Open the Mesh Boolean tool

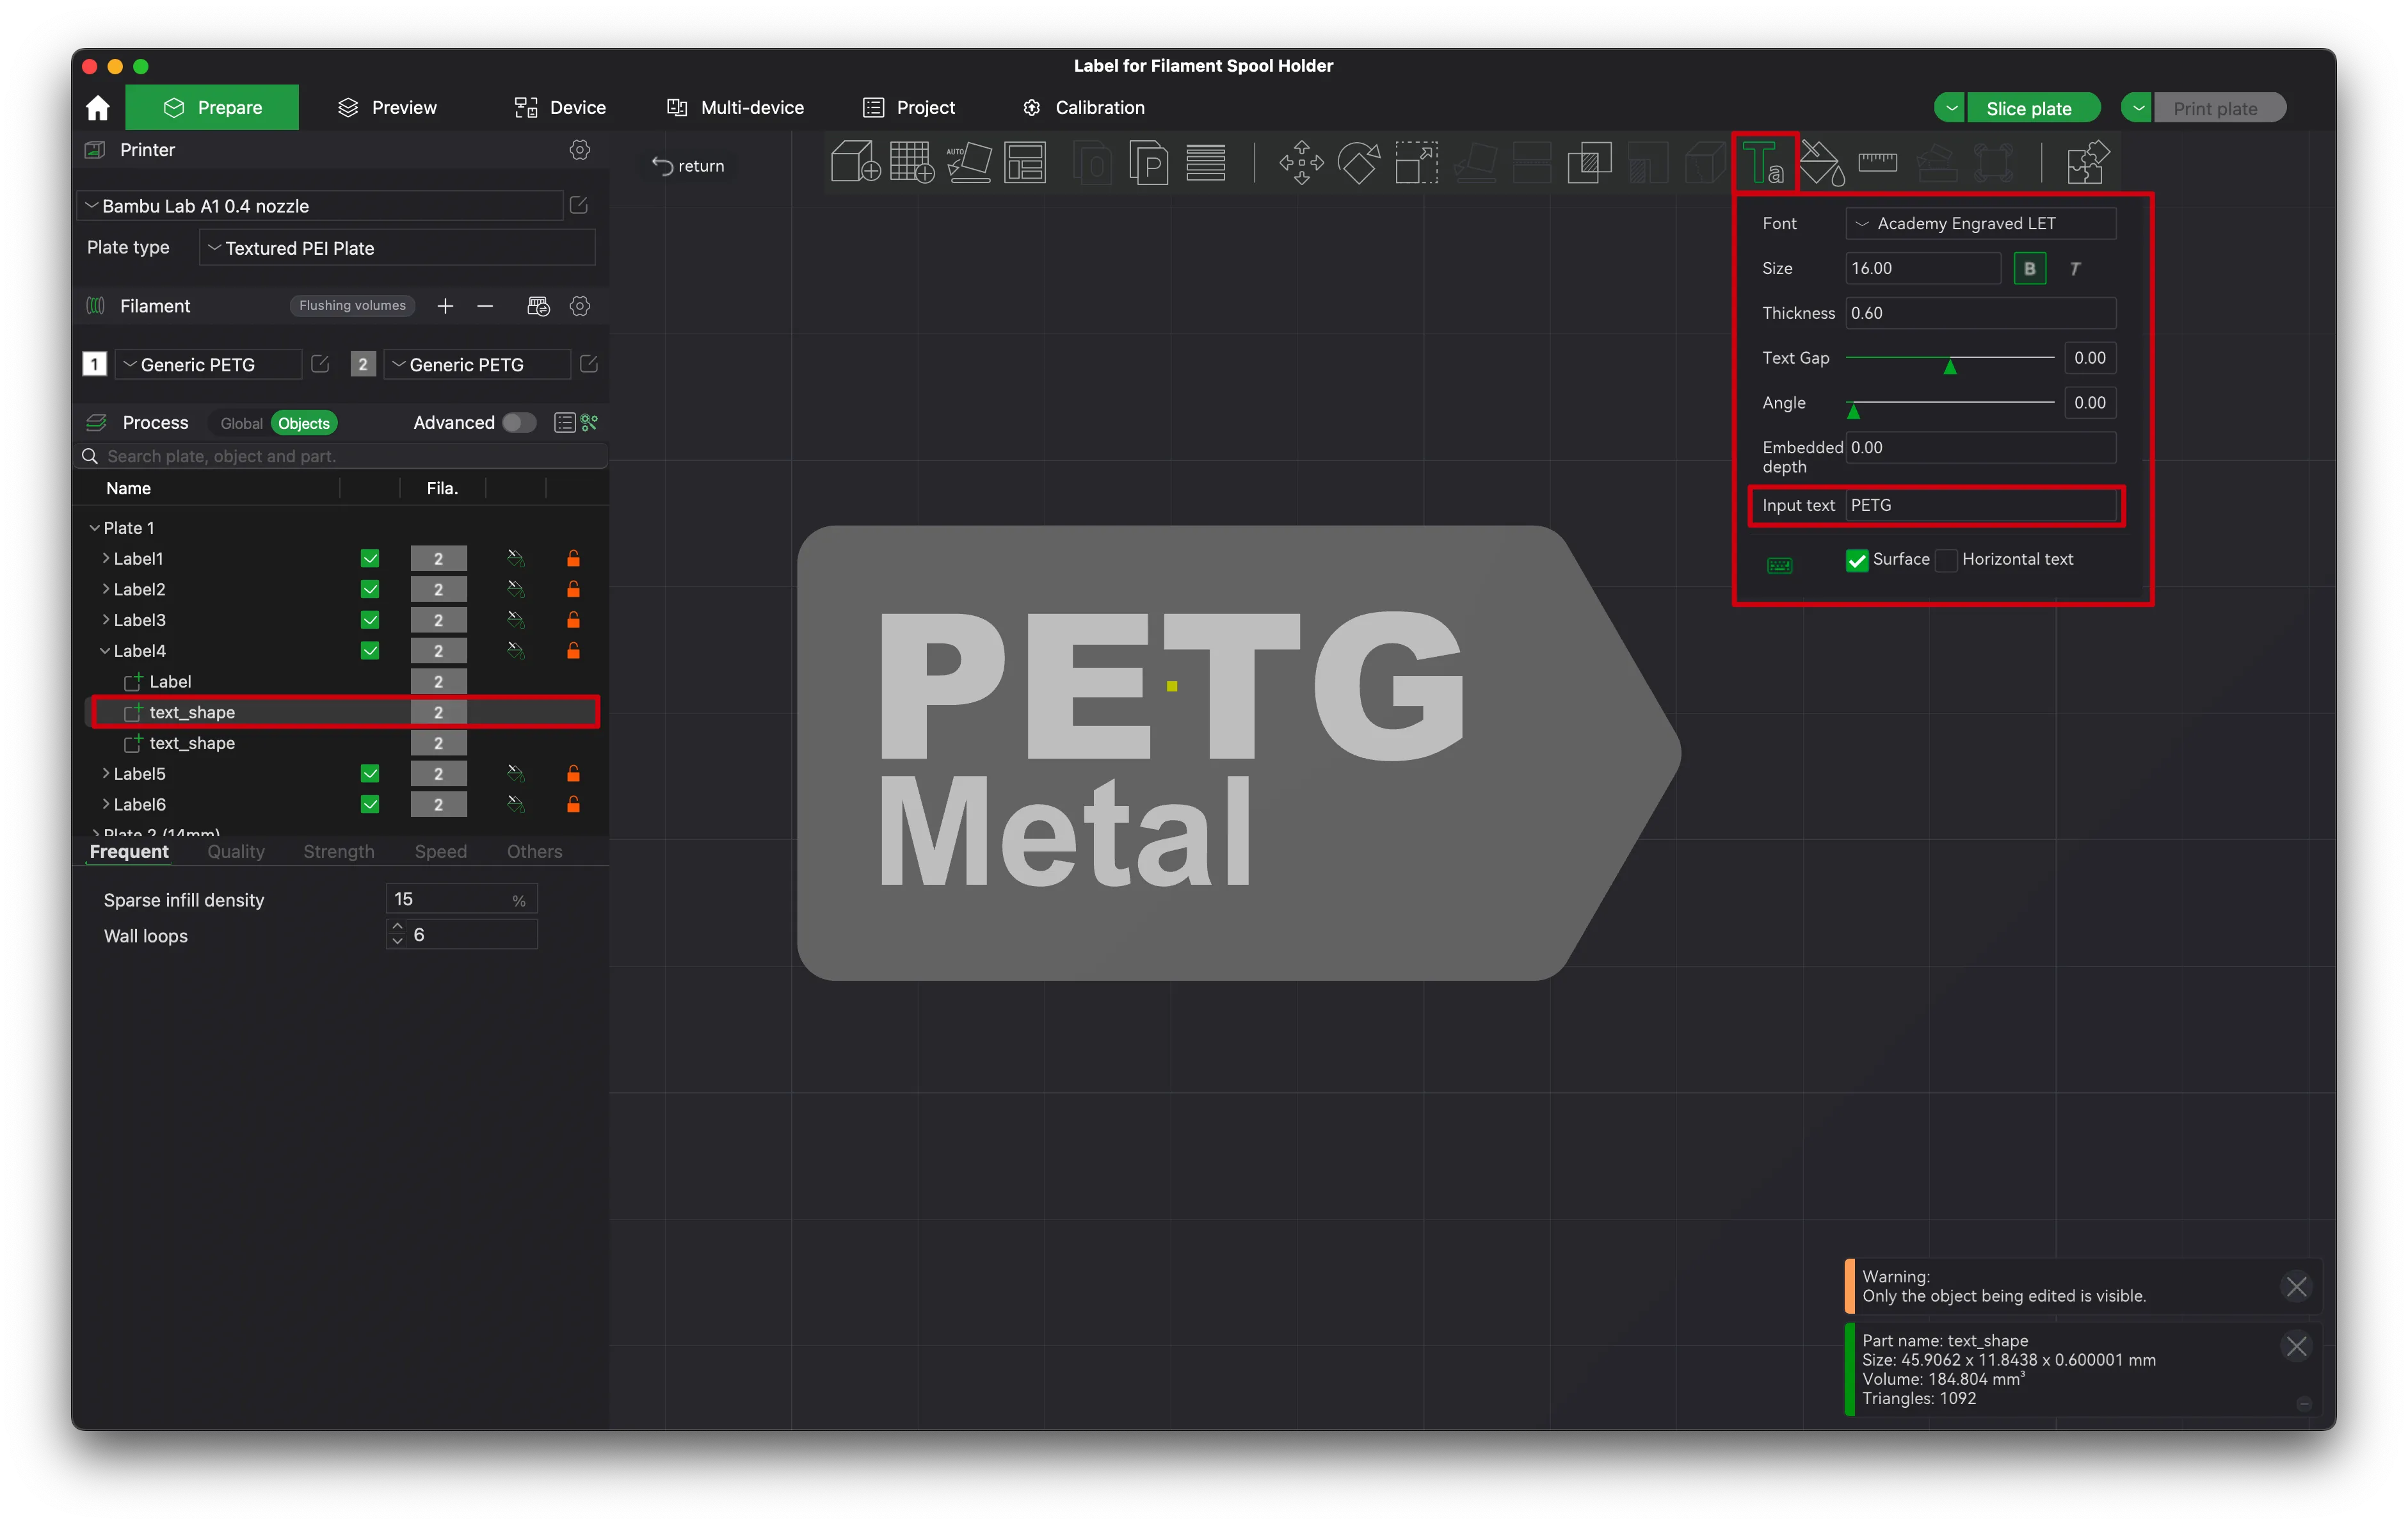tap(1590, 162)
